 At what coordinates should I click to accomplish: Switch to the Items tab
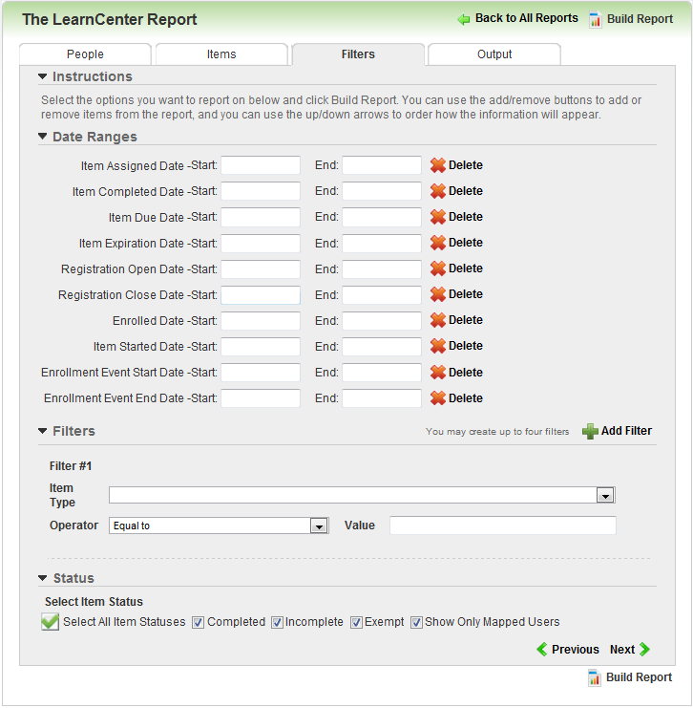click(x=221, y=54)
